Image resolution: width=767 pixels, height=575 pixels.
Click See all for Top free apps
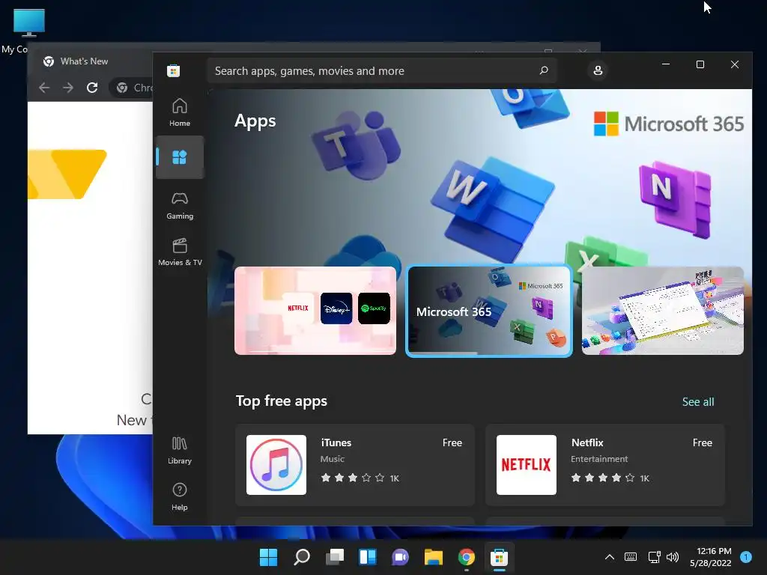(x=698, y=401)
